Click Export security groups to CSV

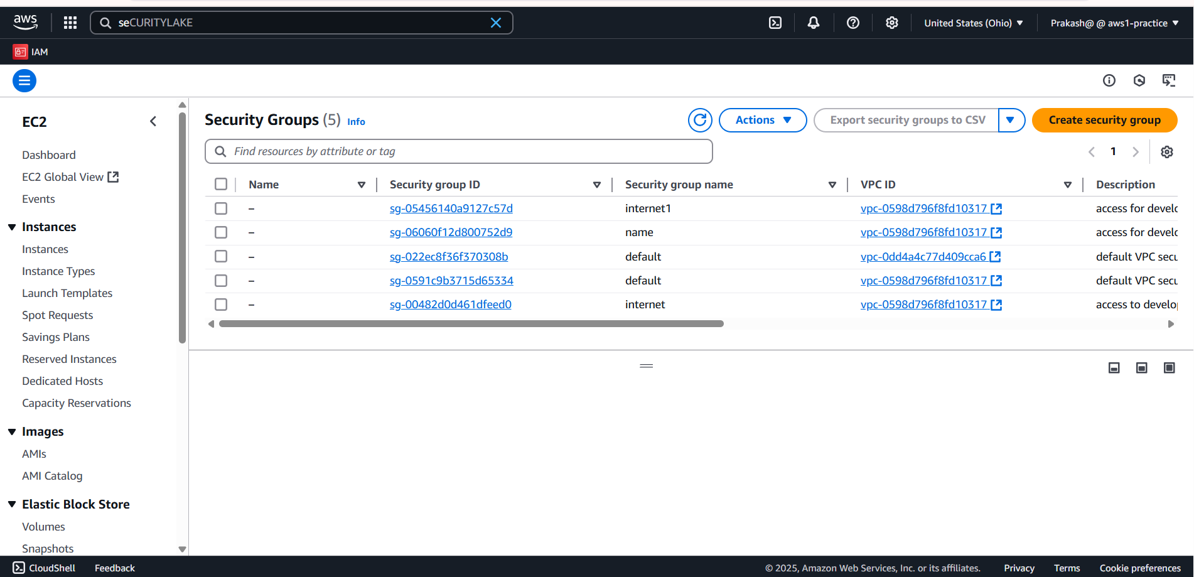[x=907, y=120]
